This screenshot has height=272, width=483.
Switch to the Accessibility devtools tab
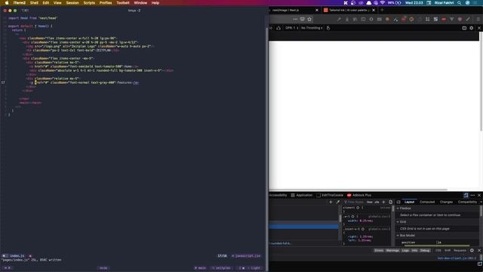coord(278,195)
